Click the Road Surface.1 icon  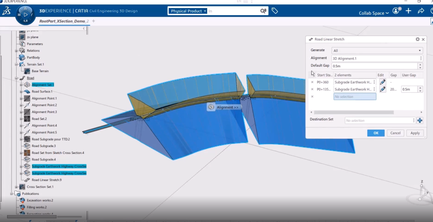[27, 92]
